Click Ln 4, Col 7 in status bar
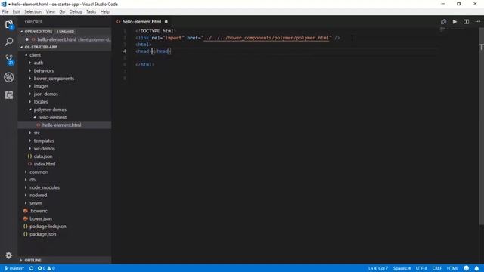This screenshot has width=484, height=272. [378, 268]
